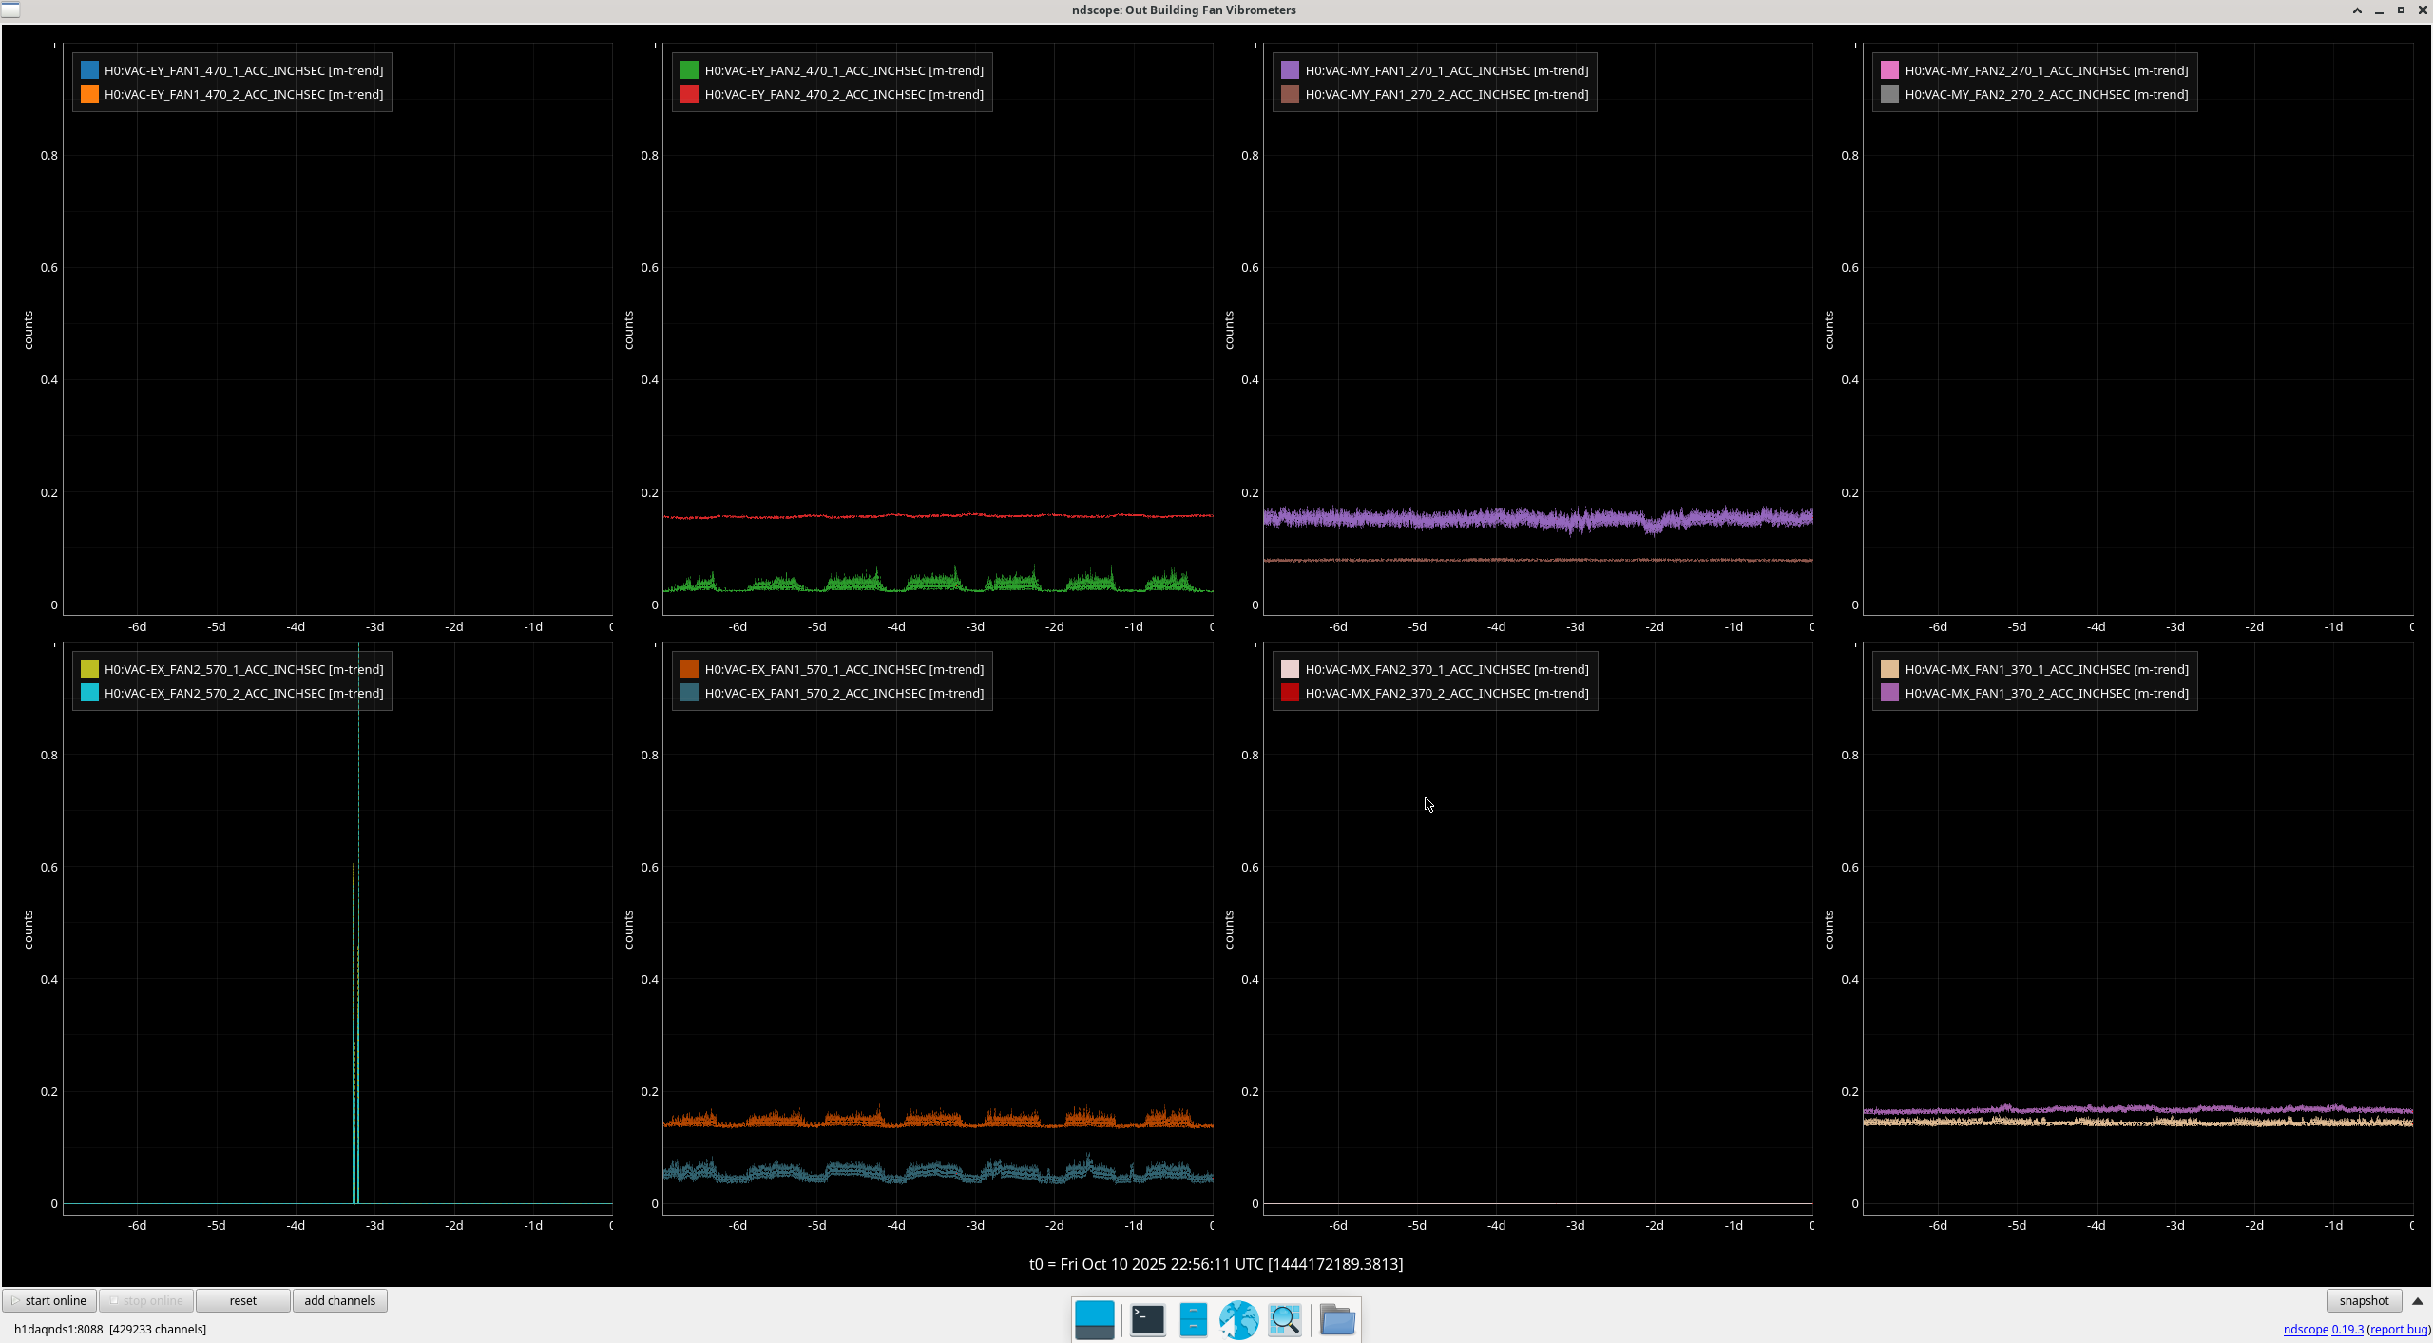2433x1343 pixels.
Task: Open the blue folder dock icon
Action: pyautogui.click(x=1336, y=1319)
